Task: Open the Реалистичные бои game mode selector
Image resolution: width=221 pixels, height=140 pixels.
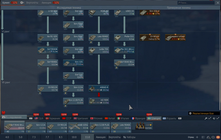Action: point(204,113)
